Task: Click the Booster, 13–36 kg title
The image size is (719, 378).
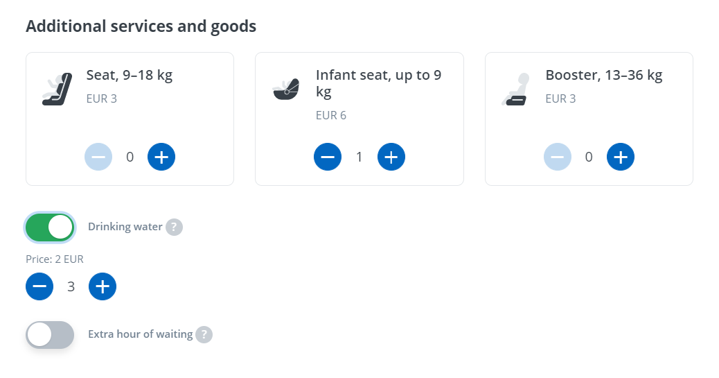Action: tap(604, 75)
